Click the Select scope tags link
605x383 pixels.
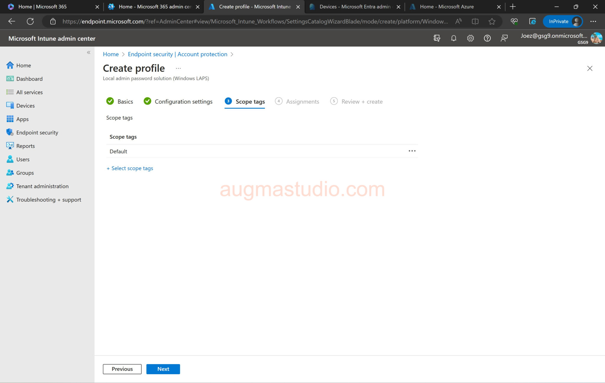130,168
